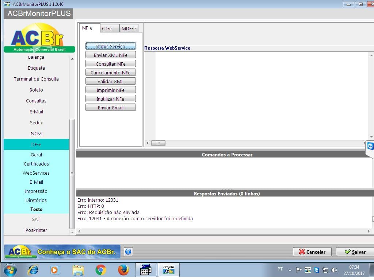Select Boleto in the sidebar
Viewport: 374px width, 280px height.
(x=36, y=90)
